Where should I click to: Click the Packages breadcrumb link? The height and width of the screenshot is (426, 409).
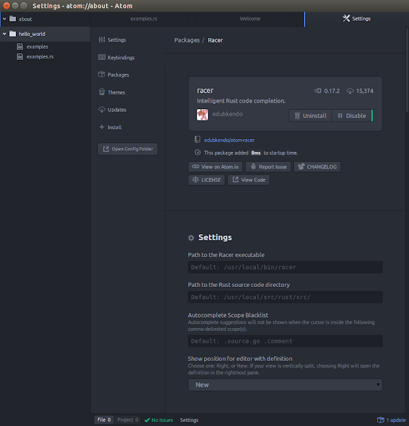(187, 40)
